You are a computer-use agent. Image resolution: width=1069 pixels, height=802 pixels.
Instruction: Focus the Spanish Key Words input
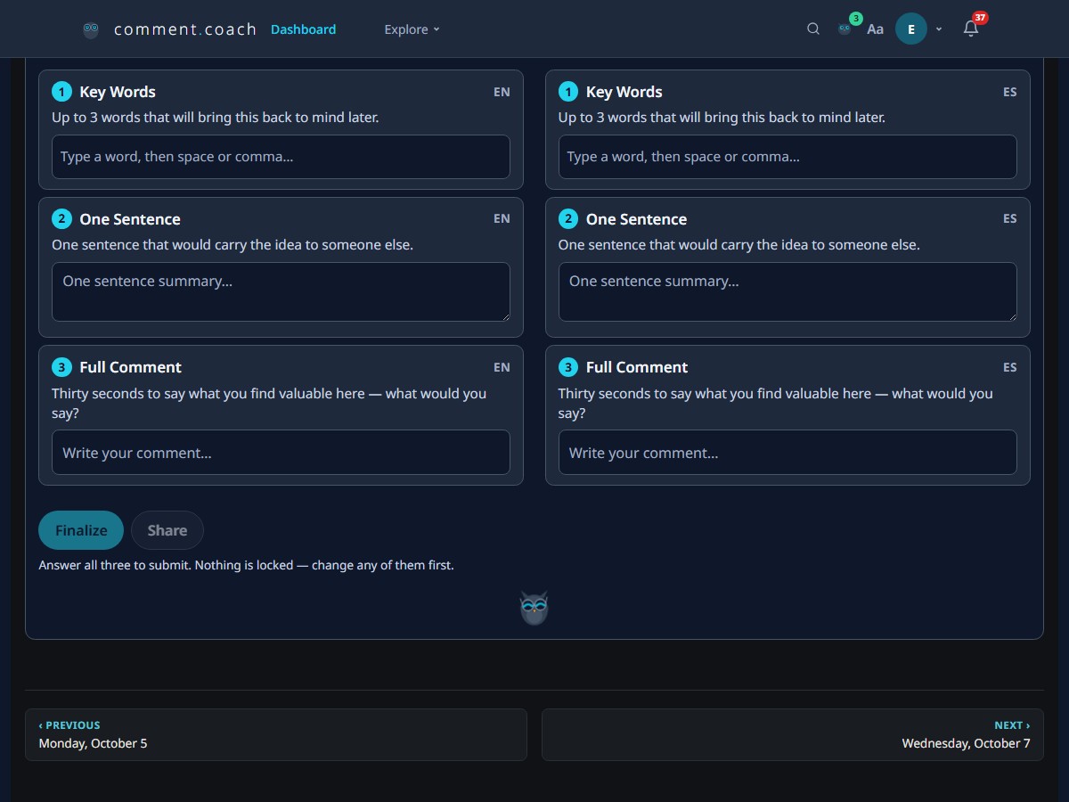point(787,157)
